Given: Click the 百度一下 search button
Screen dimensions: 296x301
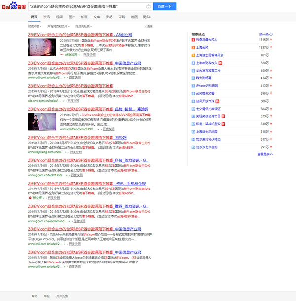Looking at the screenshot, I should coord(164,6).
